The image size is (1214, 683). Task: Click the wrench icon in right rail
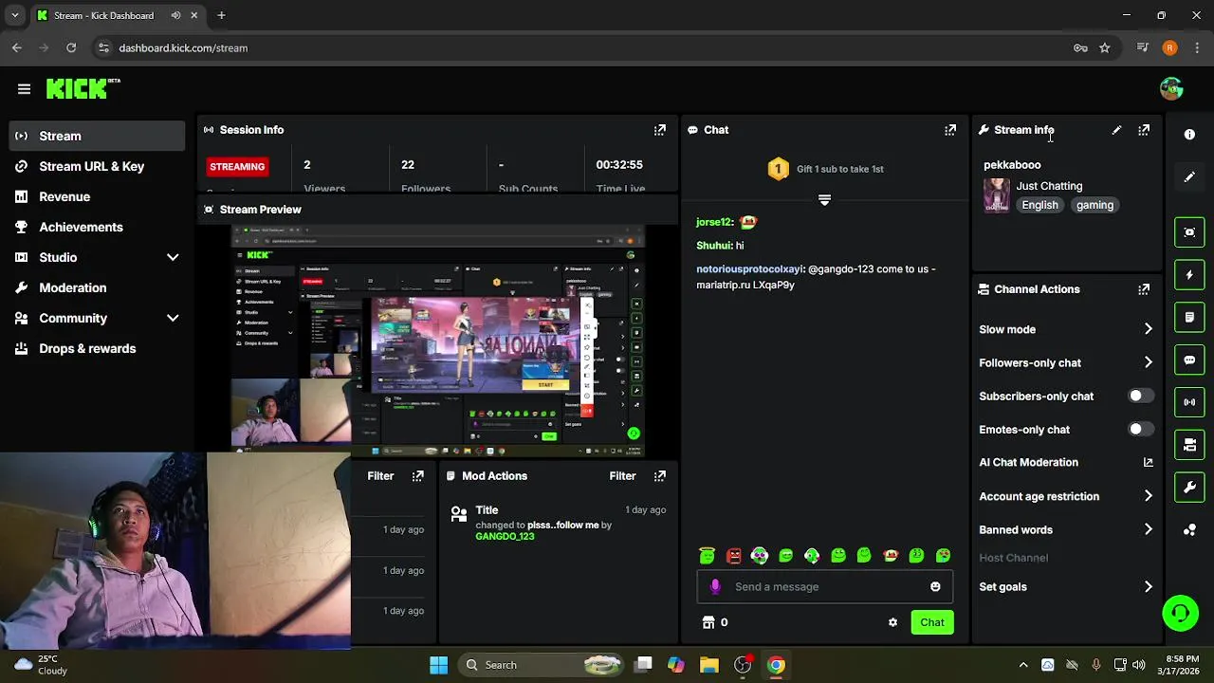click(1189, 488)
